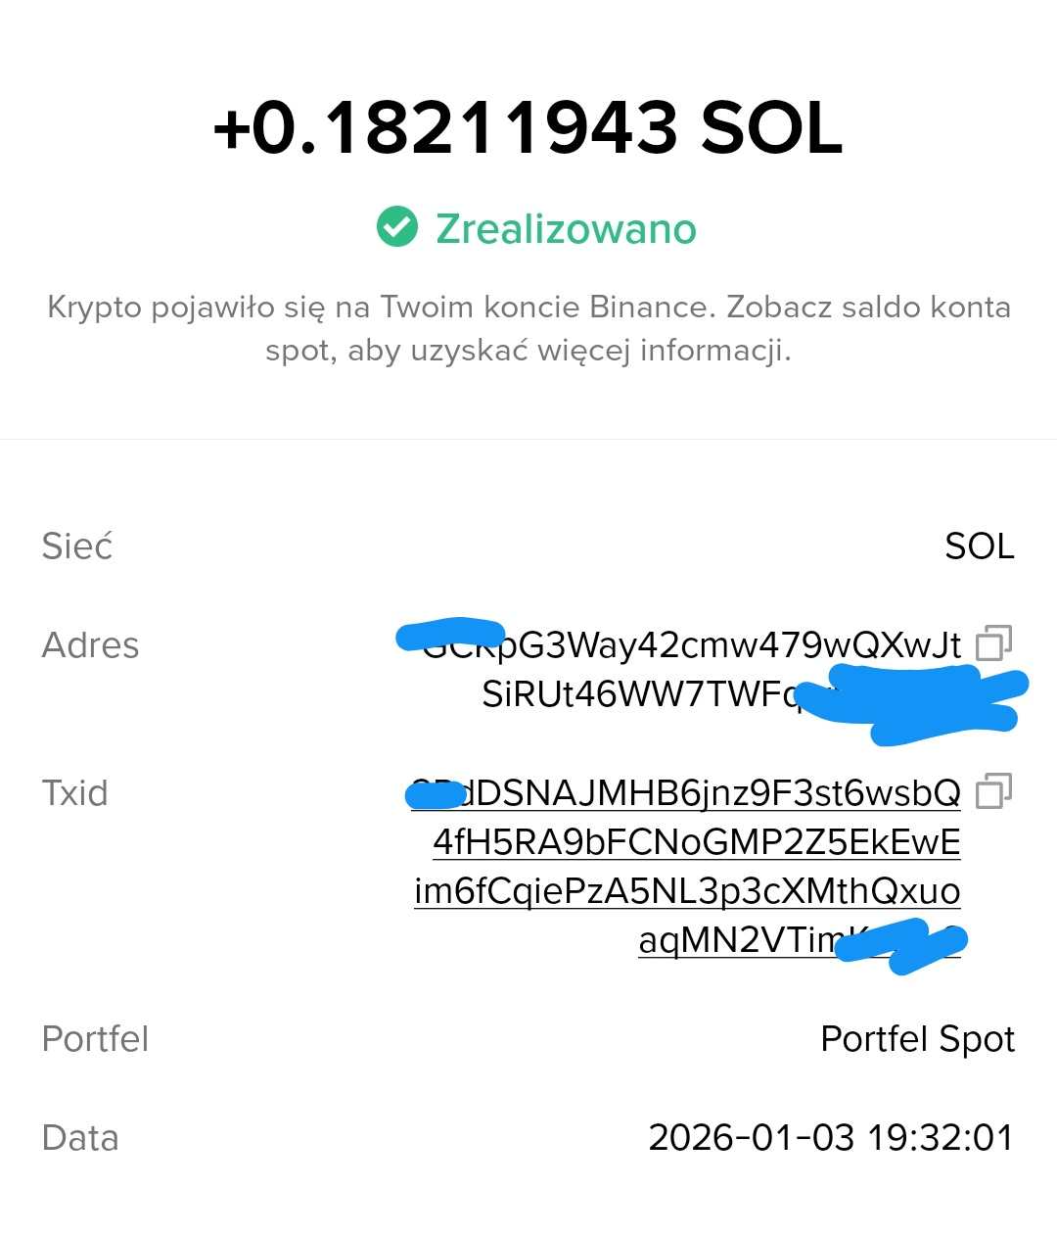Tap the 'Portfel Spot' wallet value
1057x1235 pixels.
pos(917,1039)
